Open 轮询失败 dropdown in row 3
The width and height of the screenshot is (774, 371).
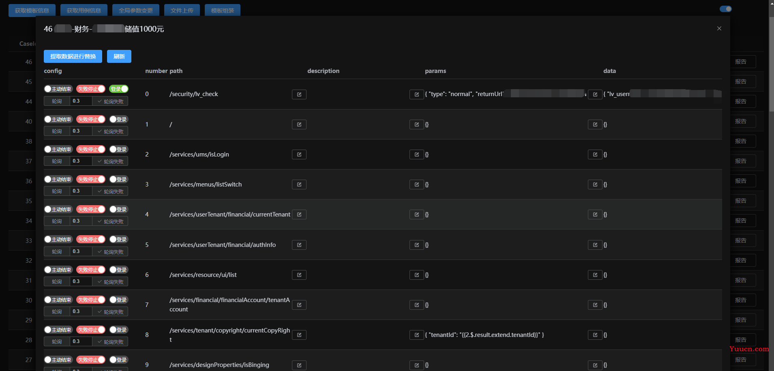coord(110,191)
